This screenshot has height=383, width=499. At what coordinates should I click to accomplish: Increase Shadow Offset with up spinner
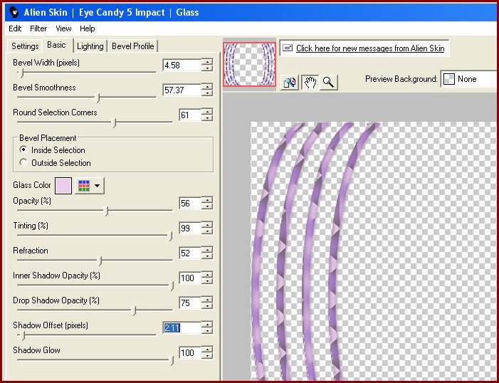tap(207, 325)
